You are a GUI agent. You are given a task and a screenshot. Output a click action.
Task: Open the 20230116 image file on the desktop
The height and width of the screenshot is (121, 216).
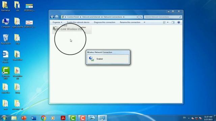pyautogui.click(x=29, y=7)
